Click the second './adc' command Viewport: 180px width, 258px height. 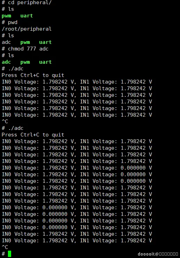[16, 128]
